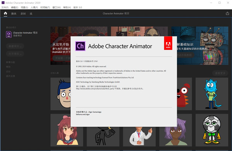
Task: Open the 版本 3.0 menu
Action: pyautogui.click(x=78, y=7)
